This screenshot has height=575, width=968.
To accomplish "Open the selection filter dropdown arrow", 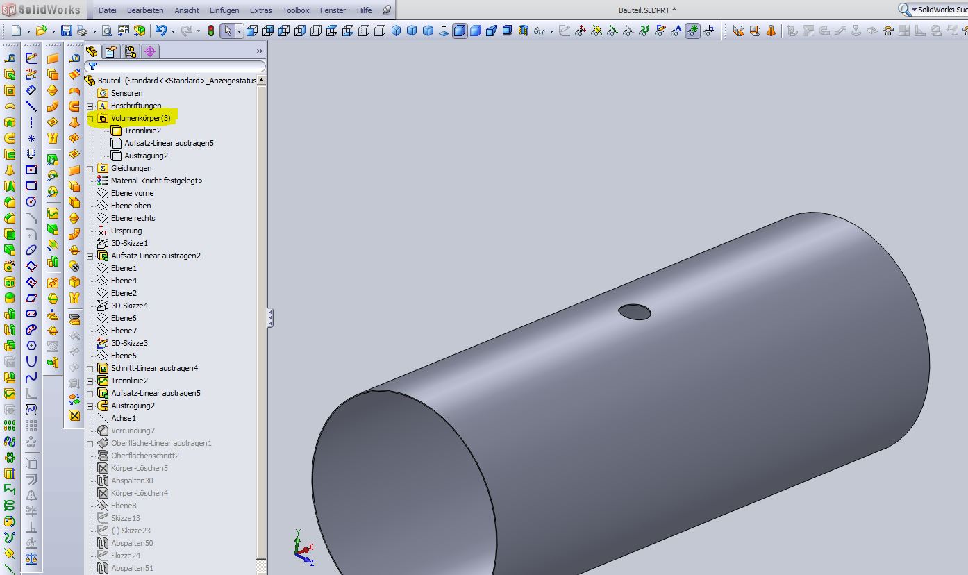I will [x=240, y=31].
